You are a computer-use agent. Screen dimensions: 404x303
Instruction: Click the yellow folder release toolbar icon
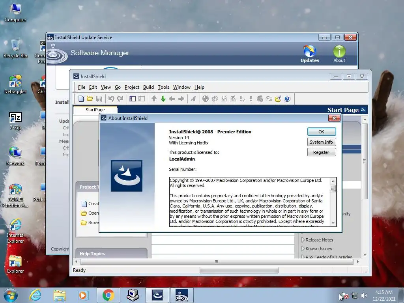[278, 99]
